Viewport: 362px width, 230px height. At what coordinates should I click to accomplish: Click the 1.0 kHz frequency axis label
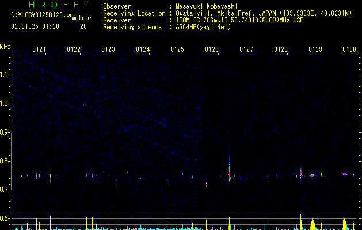(5, 103)
